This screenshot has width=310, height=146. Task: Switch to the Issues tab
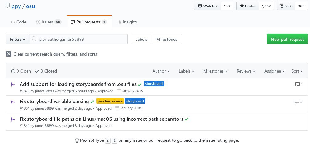pos(49,22)
